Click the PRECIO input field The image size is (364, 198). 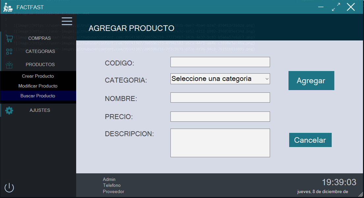[x=220, y=116]
